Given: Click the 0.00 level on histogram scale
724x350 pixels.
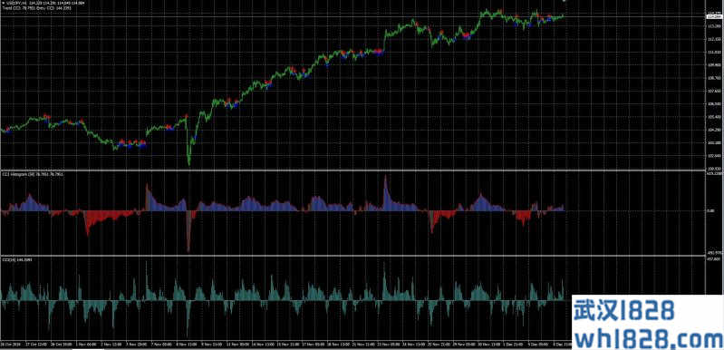Looking at the screenshot, I should coord(711,211).
